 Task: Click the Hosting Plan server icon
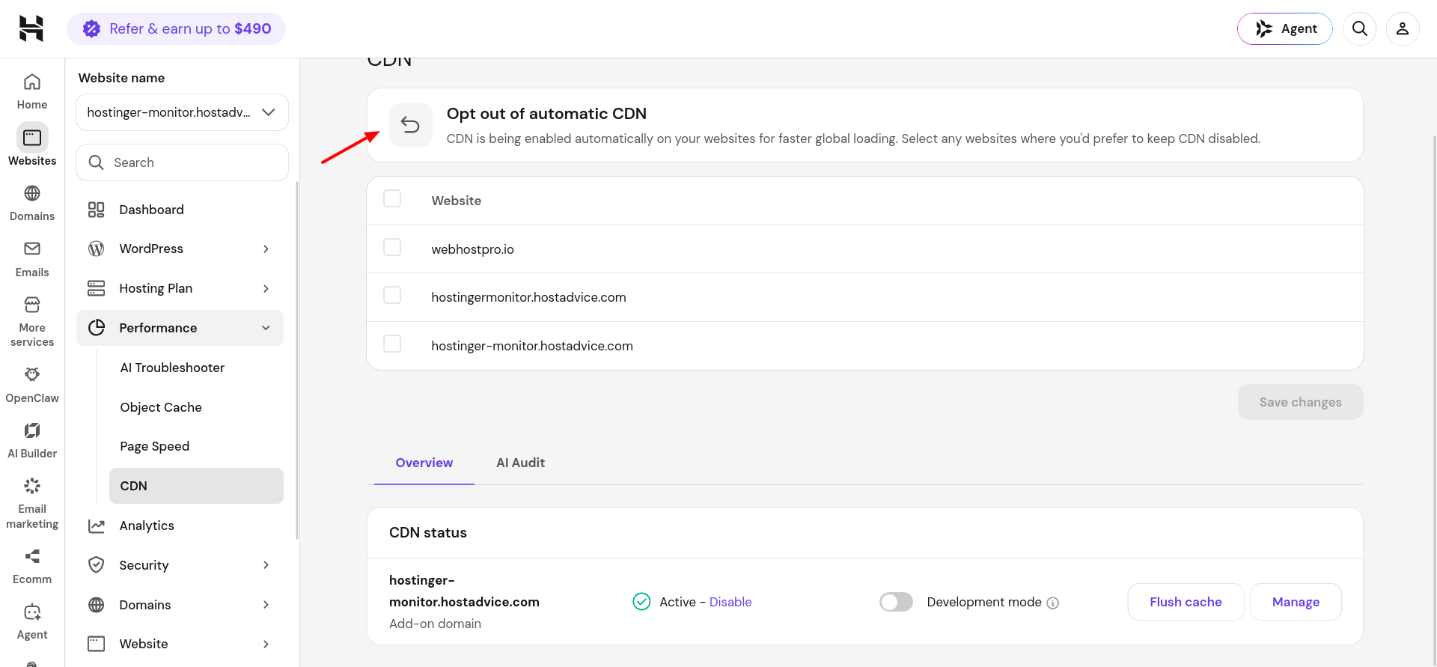97,288
